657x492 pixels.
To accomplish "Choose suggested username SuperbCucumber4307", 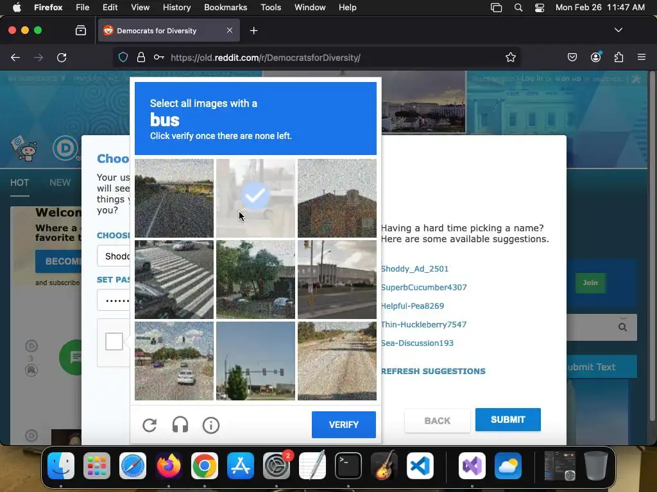I will [423, 288].
